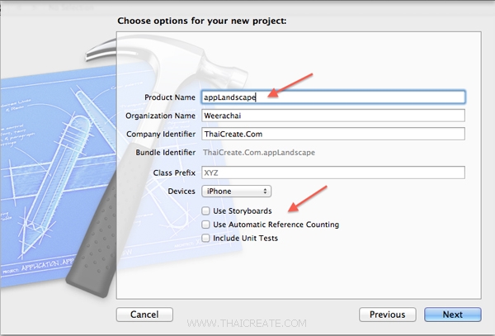Go back with the Previous button

click(x=387, y=315)
